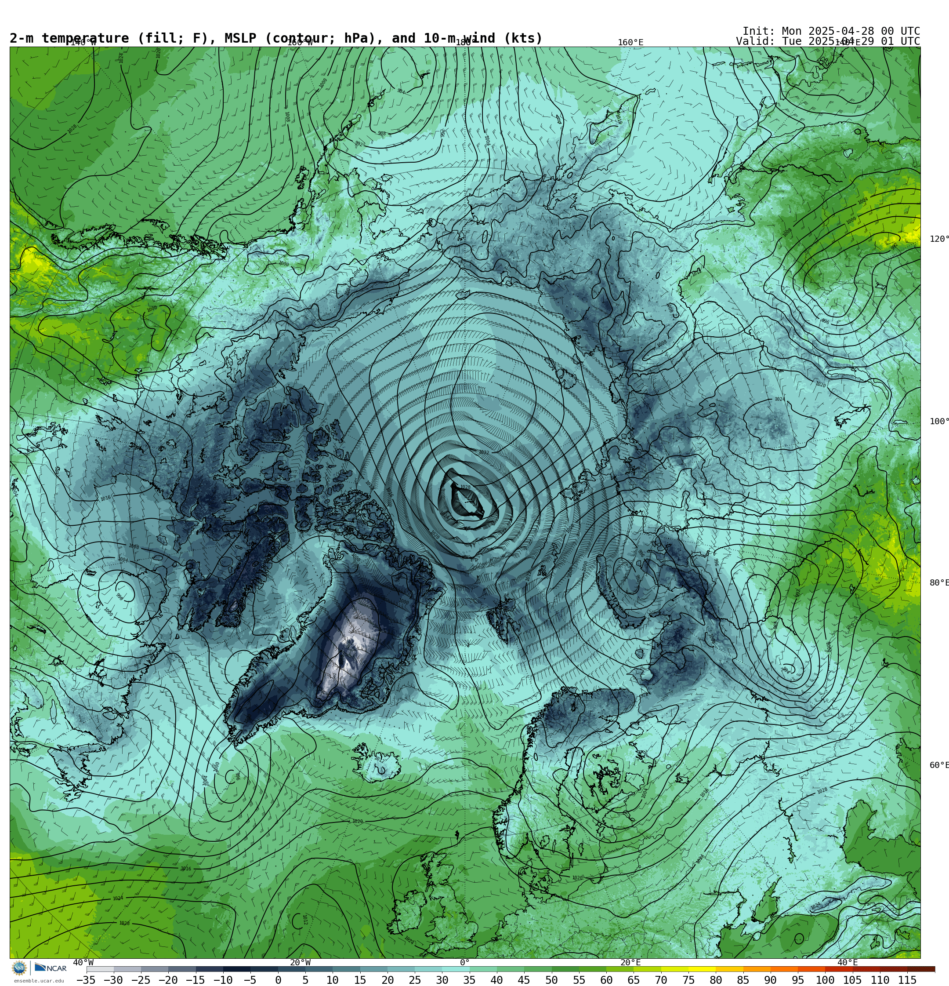Screen dimensions: 949x986
Task: Click the 60 tick label on the colorbar
Action: click(606, 980)
